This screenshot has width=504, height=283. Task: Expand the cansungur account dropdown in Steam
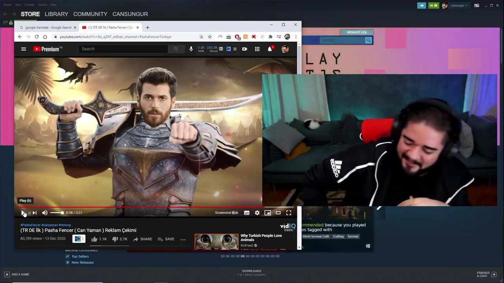coord(459,6)
